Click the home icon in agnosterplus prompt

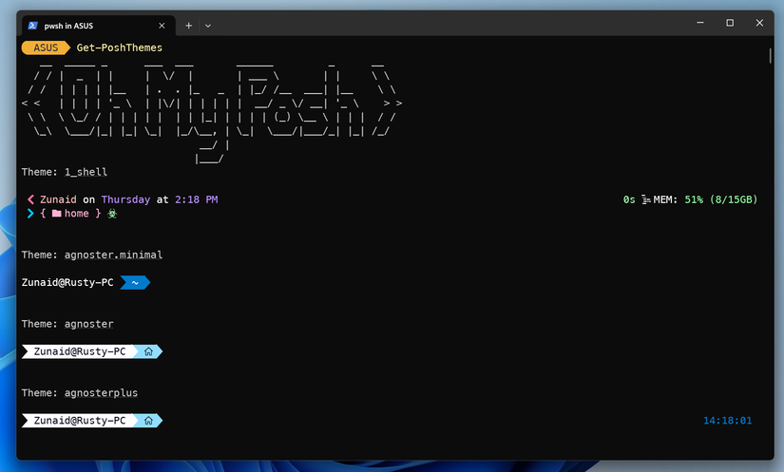coord(148,421)
